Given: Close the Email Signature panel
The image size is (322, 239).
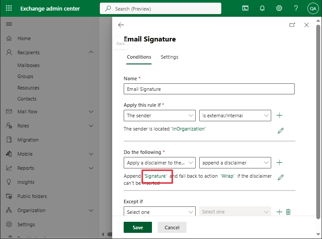Looking at the screenshot, I should (x=307, y=25).
